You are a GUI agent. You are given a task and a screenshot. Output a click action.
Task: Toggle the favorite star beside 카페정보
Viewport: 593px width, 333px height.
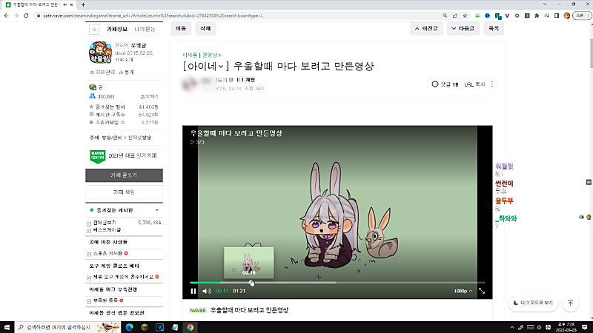tap(94, 29)
